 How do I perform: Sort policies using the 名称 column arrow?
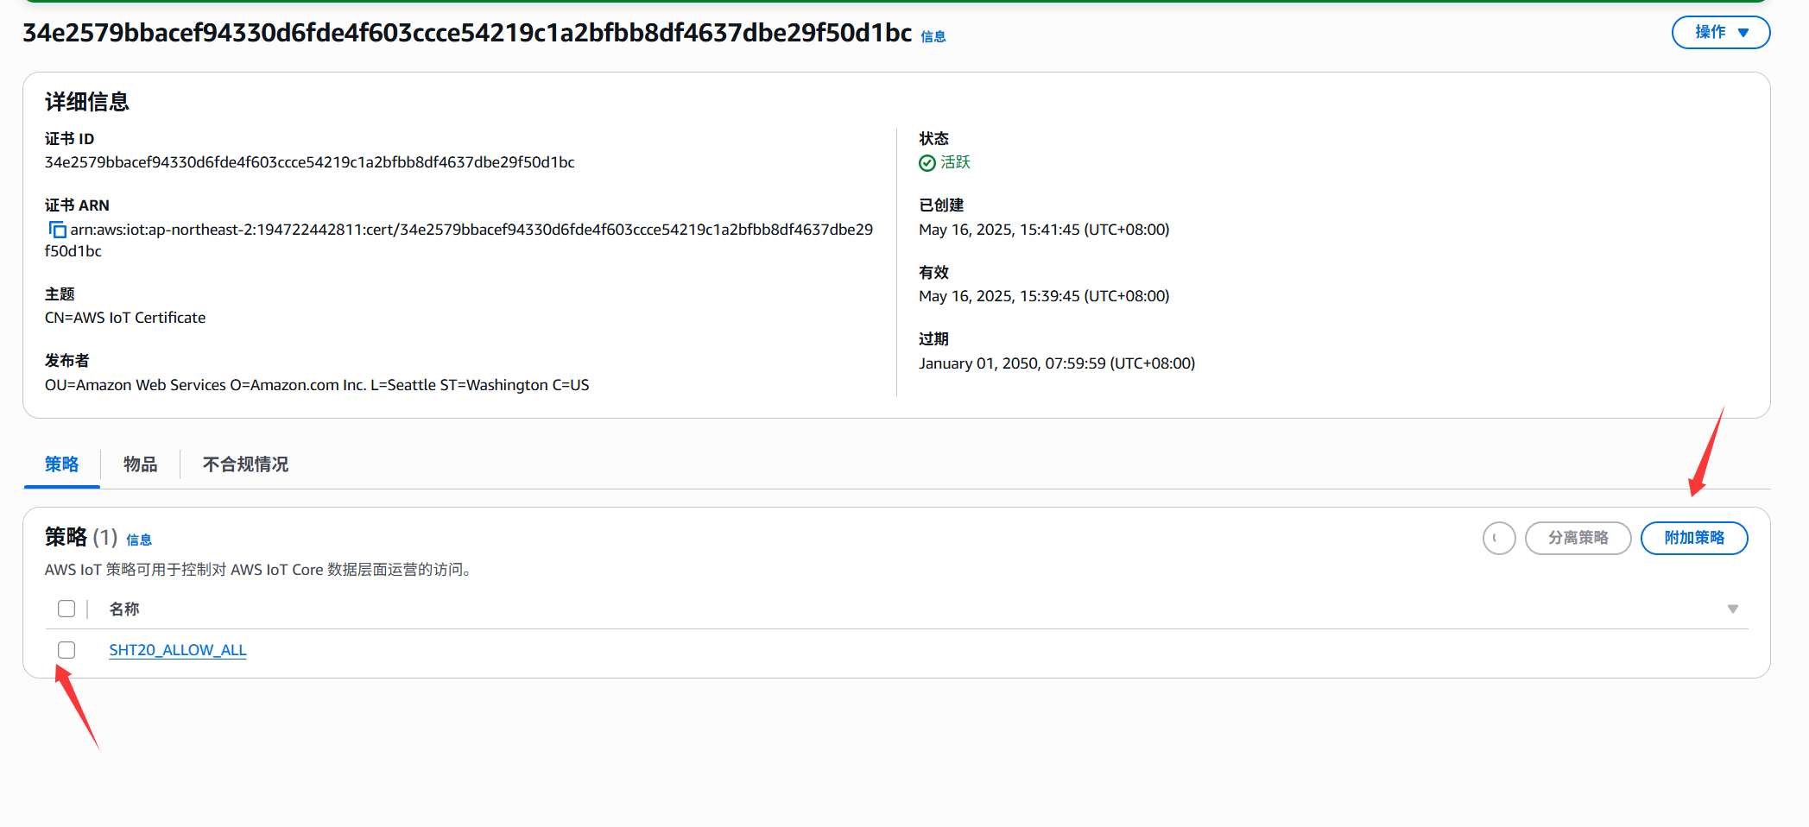[x=1732, y=609]
